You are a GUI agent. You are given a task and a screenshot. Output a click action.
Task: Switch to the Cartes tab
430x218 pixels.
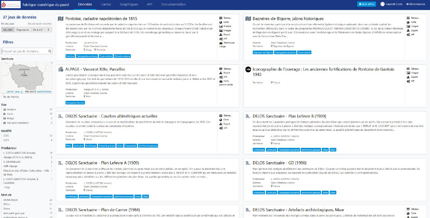pos(106,4)
